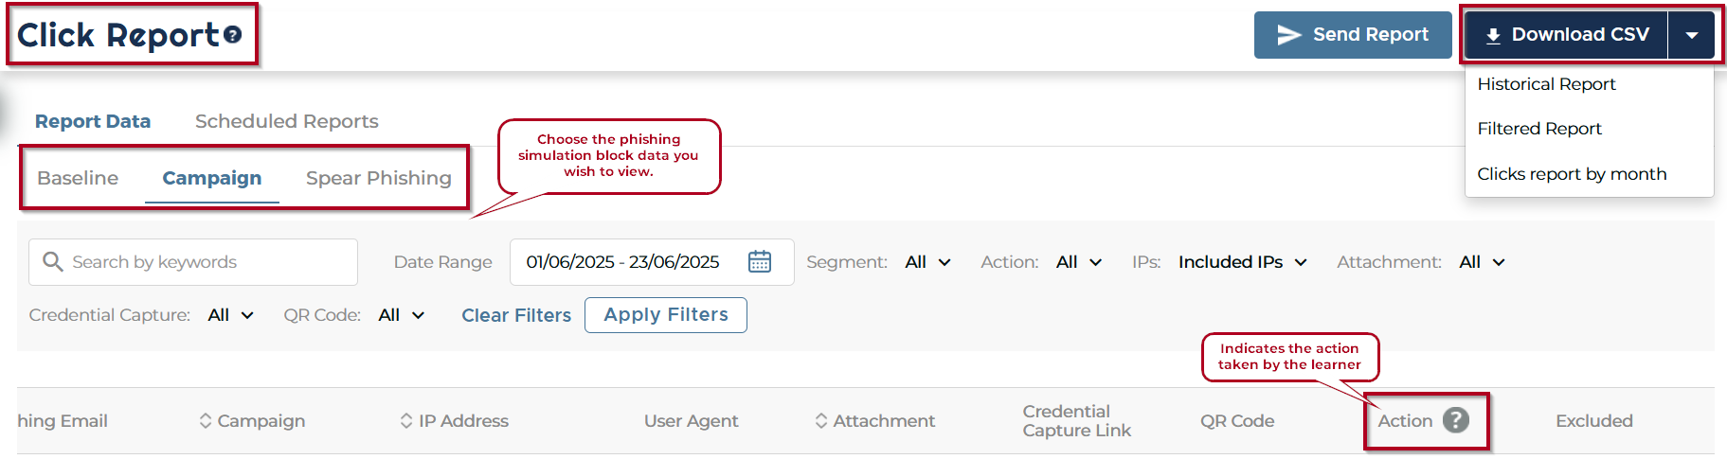
Task: Select Clicks report by month option
Action: [x=1572, y=174]
